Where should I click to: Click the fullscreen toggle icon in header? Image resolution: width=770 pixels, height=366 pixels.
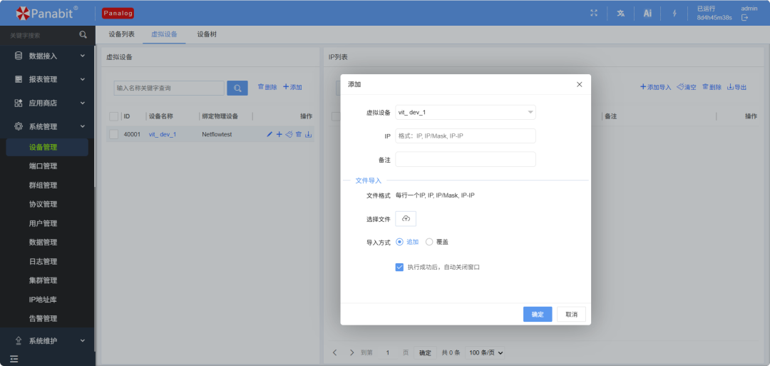[x=594, y=14]
